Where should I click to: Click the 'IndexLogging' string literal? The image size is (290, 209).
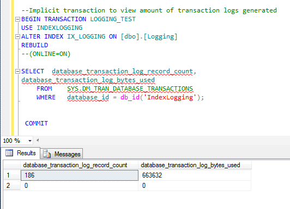(x=170, y=97)
